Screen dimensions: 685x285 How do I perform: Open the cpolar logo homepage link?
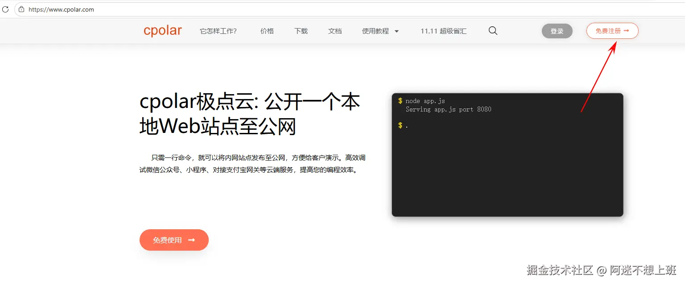point(163,31)
